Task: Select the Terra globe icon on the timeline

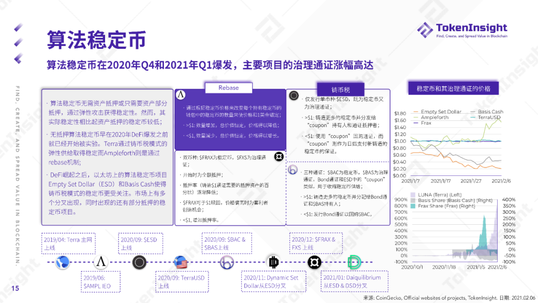Action: coord(62,263)
